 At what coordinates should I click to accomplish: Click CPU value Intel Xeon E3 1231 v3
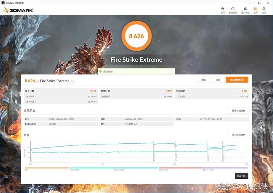point(134,119)
